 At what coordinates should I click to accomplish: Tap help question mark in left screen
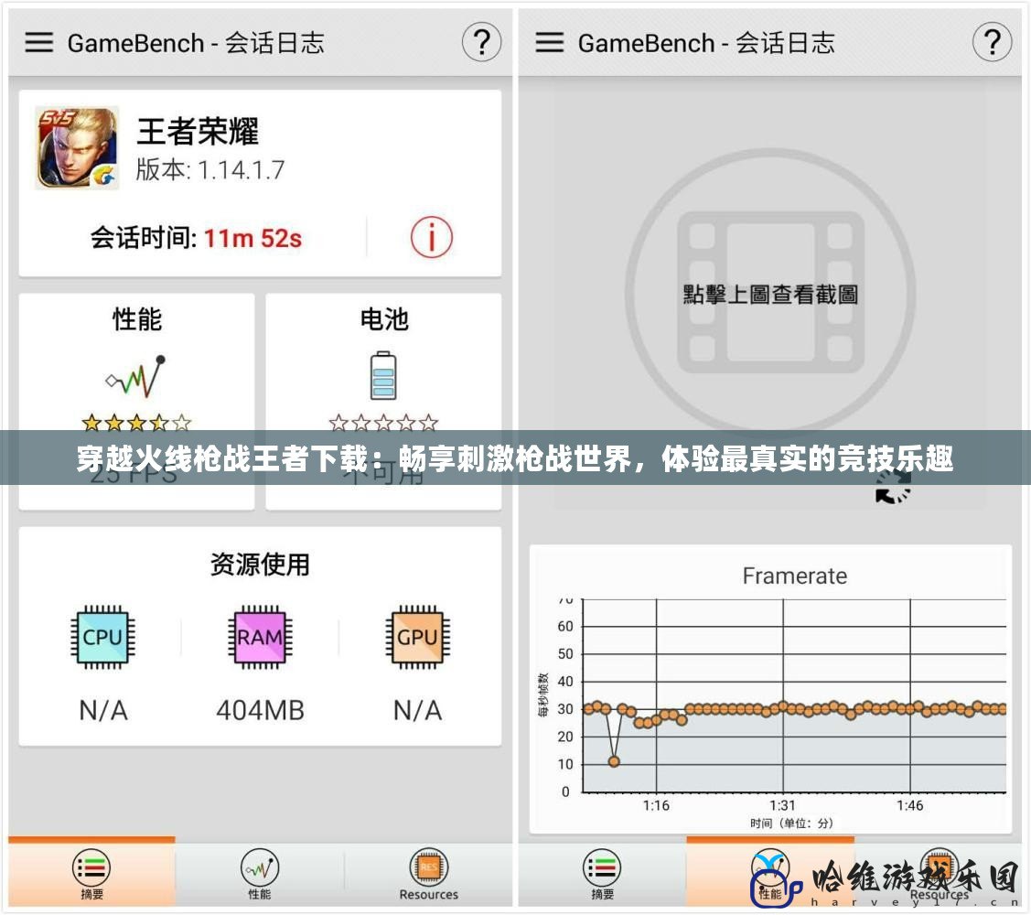point(481,42)
